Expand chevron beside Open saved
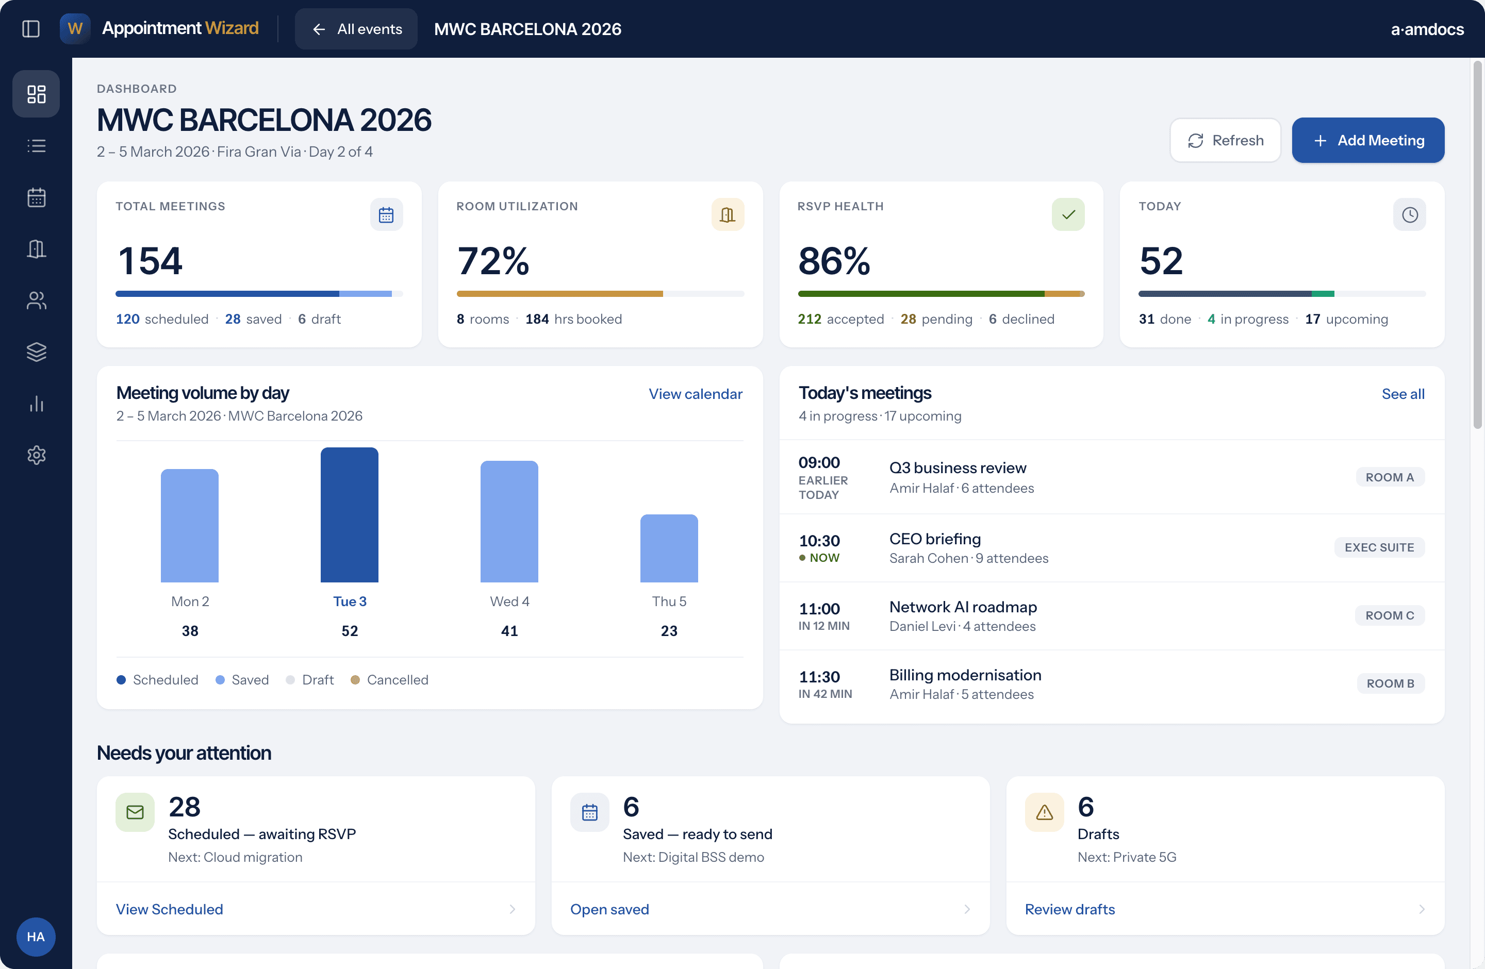1485x969 pixels. click(967, 909)
